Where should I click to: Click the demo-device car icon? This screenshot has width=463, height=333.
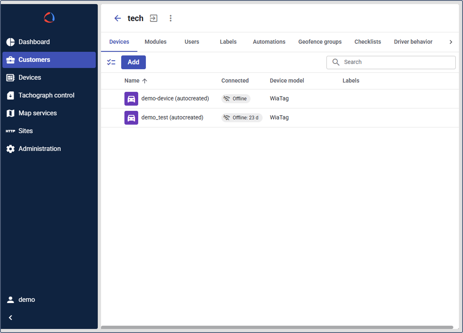pyautogui.click(x=131, y=99)
